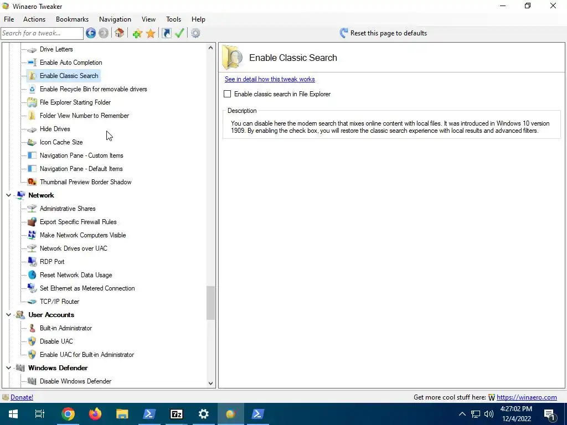Image resolution: width=567 pixels, height=425 pixels.
Task: Click the green checkmark toolbar icon
Action: (x=179, y=33)
